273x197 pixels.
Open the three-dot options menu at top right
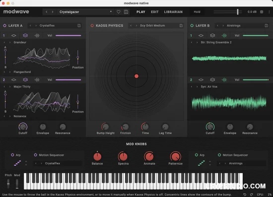(269, 12)
